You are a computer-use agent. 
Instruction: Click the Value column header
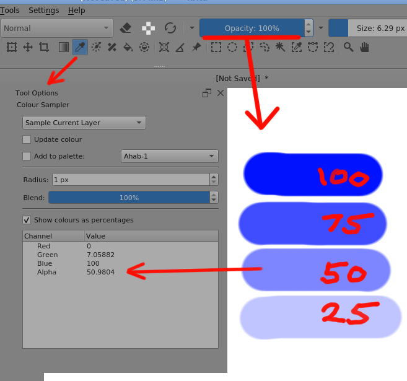(151, 236)
